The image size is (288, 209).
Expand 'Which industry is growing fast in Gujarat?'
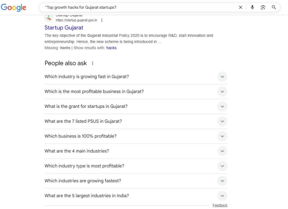coord(222,77)
